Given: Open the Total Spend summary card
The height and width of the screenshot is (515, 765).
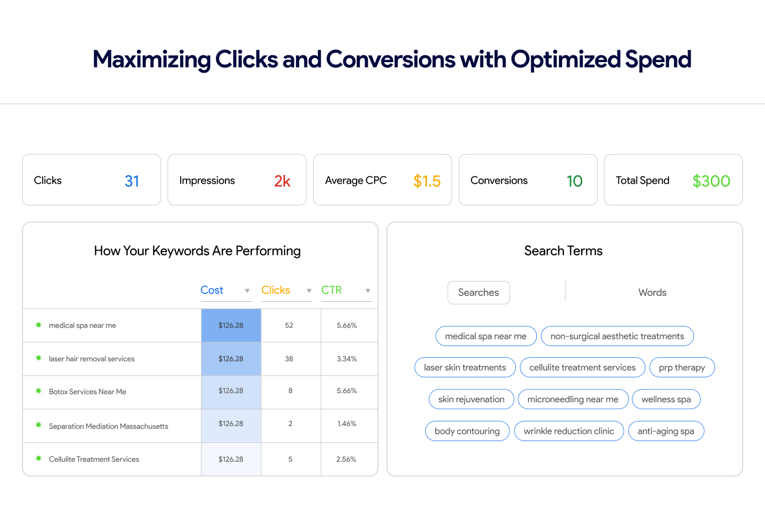Looking at the screenshot, I should 673,180.
